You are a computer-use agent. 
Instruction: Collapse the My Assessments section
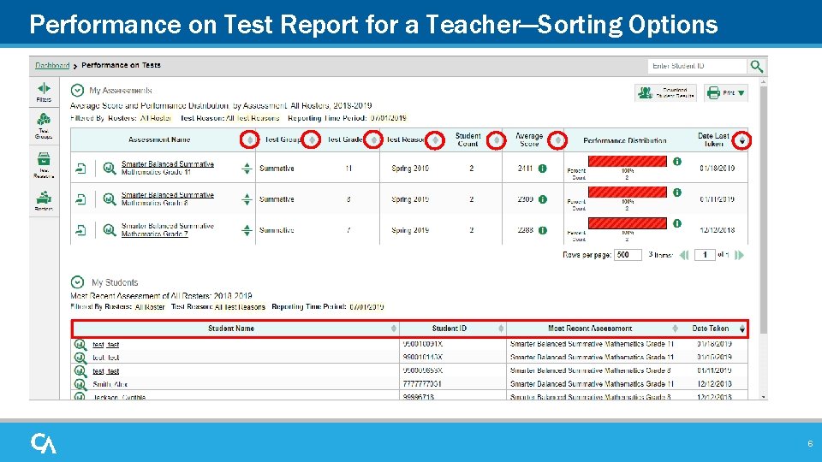pos(77,90)
